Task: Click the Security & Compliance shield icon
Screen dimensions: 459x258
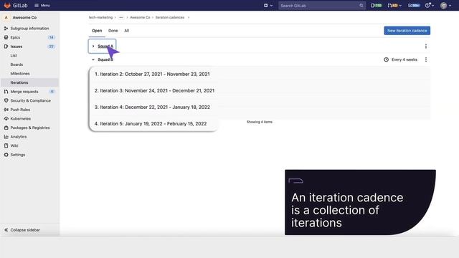Action: tap(6, 100)
